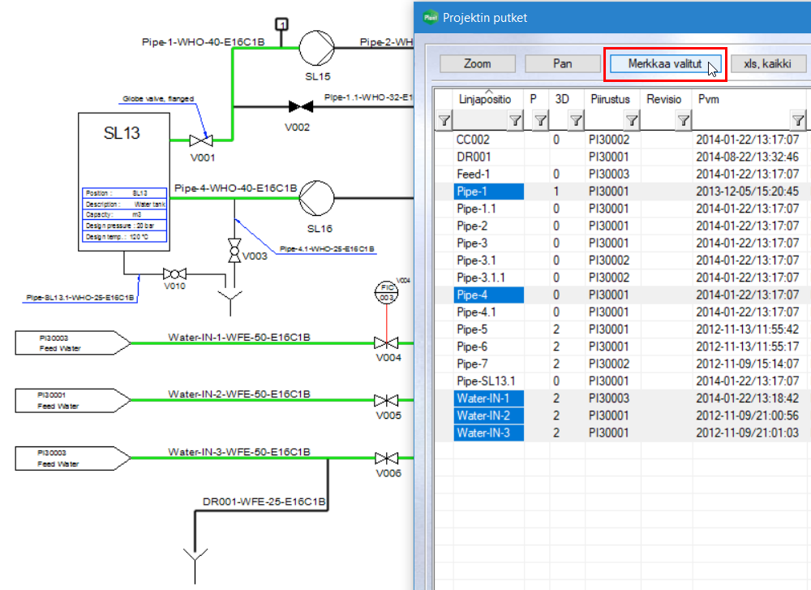Click the filled V002 valve symbol
Viewport: 811px width, 590px height.
301,106
